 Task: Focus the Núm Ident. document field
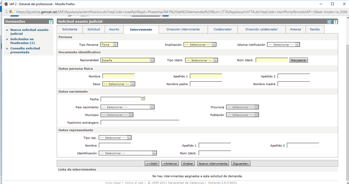272,60
